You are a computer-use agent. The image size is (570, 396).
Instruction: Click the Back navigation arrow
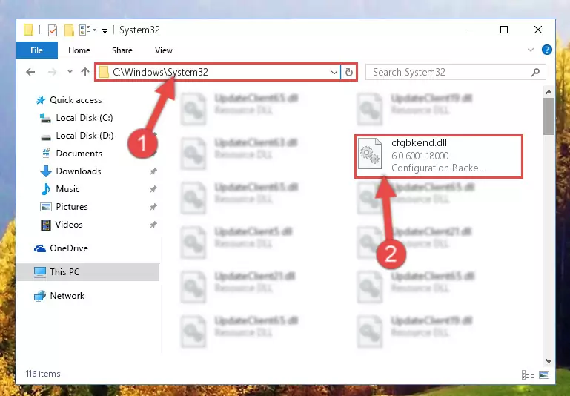coord(30,72)
